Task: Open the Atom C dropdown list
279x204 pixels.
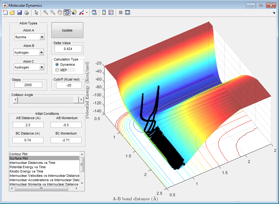Action: (x=42, y=67)
